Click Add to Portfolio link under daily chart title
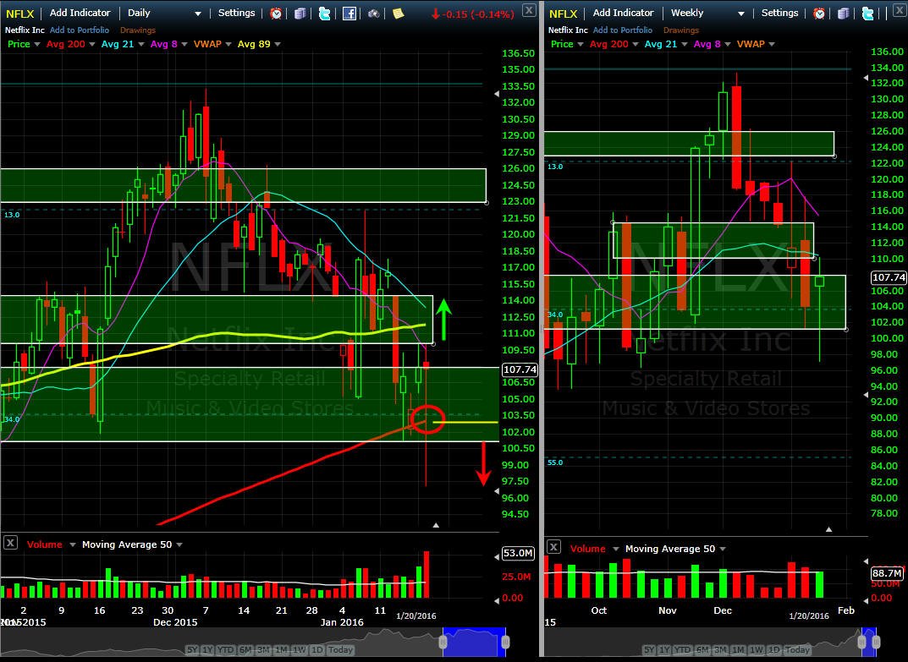Screen dimensions: 908x662 tap(80, 30)
